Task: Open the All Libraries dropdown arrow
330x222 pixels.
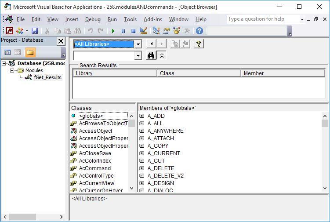Action: 138,44
